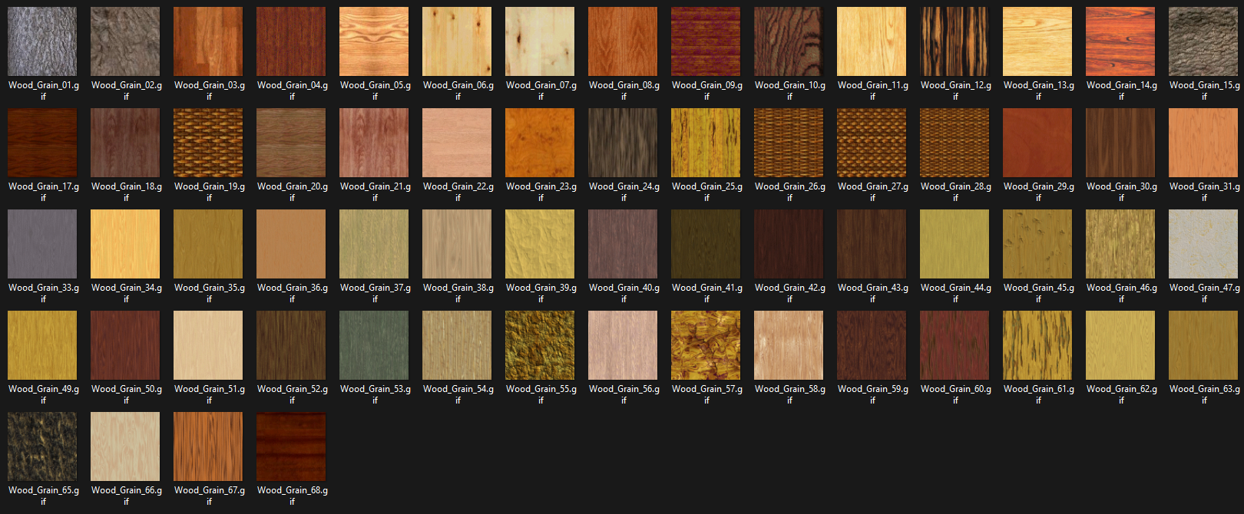Choose the Wood_Grain_09.gif purple striped thumbnail
The image size is (1244, 514).
[x=706, y=41]
